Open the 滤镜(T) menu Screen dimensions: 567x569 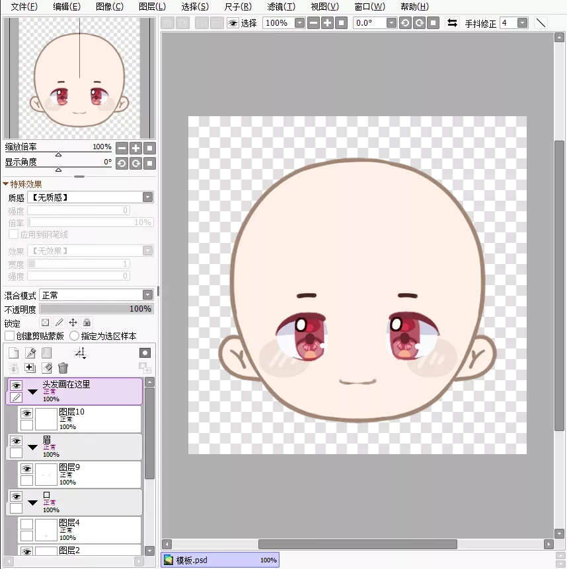(281, 7)
